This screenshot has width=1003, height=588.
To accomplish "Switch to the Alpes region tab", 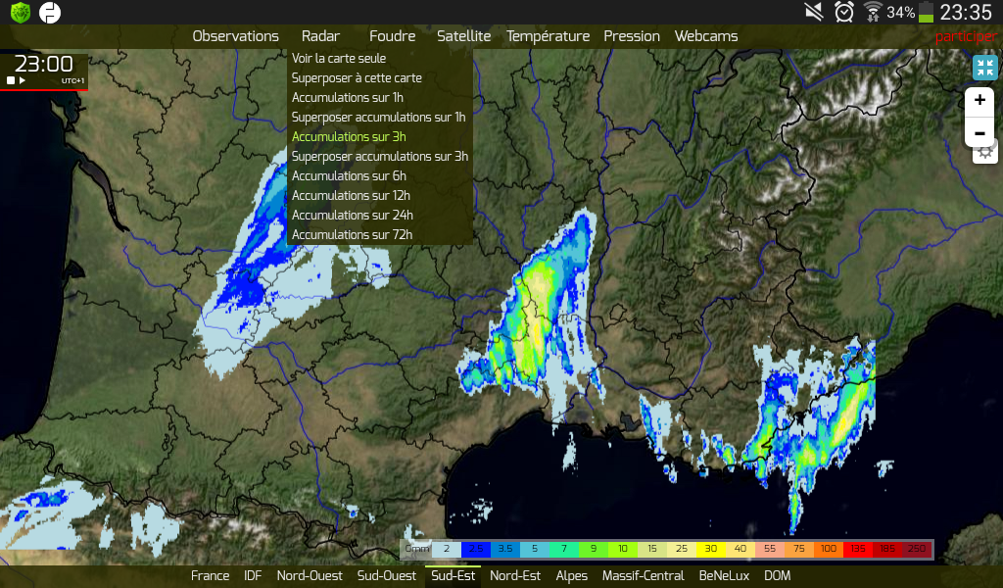I will (571, 575).
